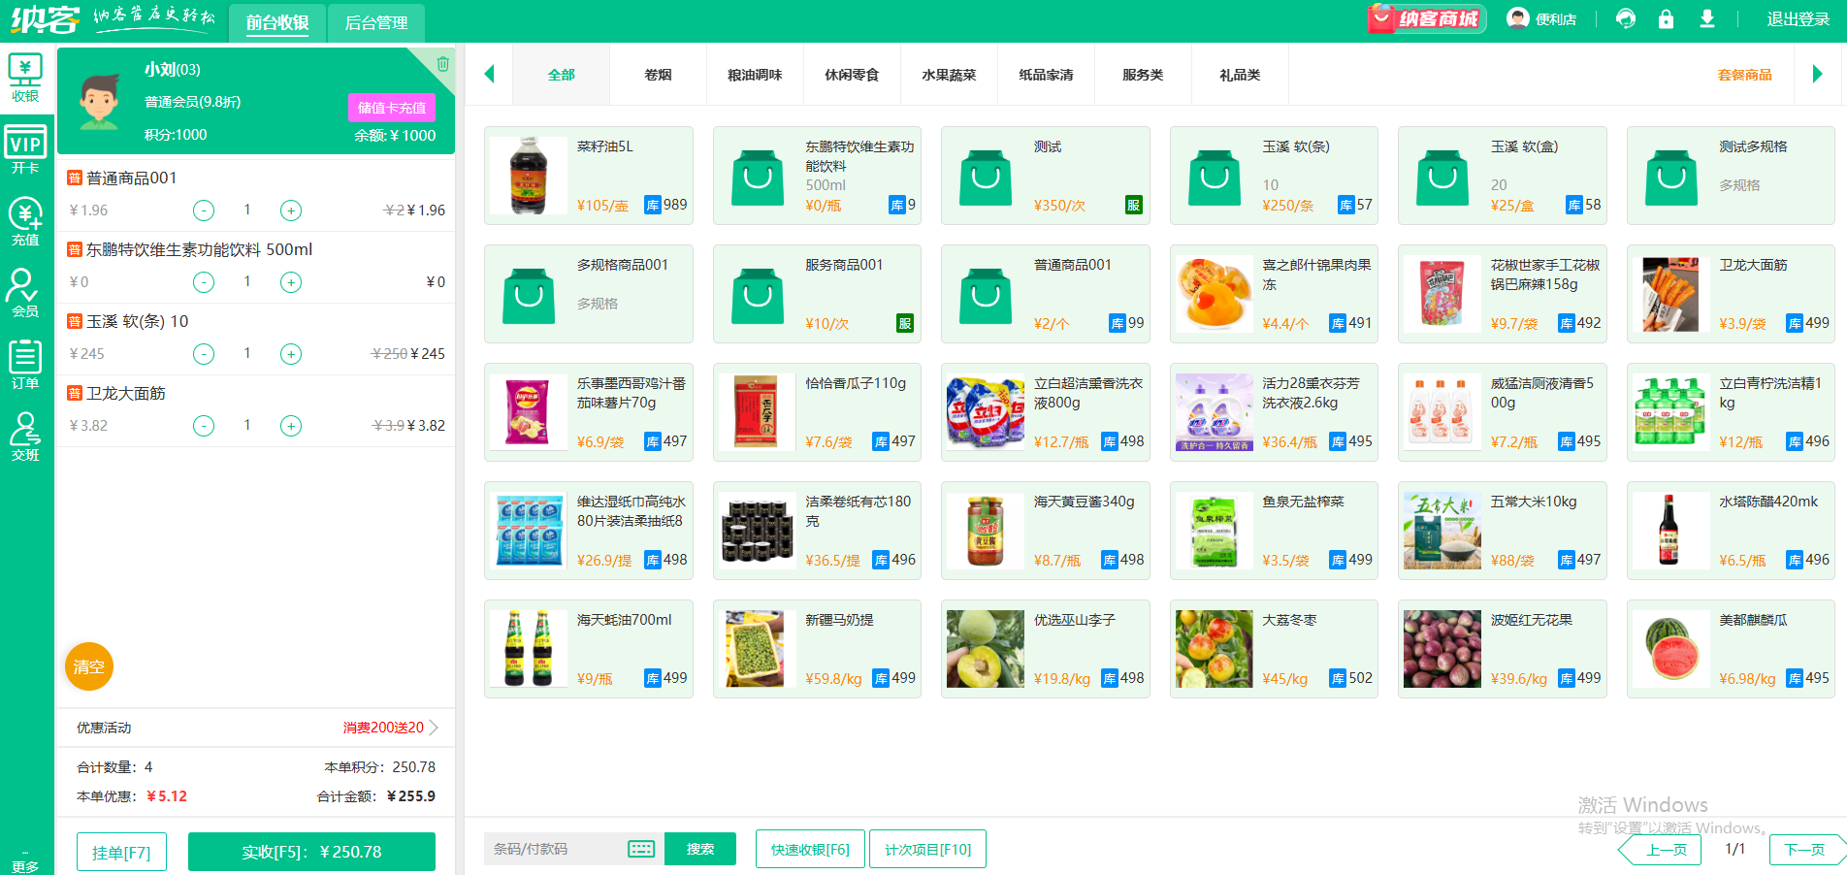Screen dimensions: 1847x875
Task: Add 立白超洁薰香洗衣液800g to cart
Action: 1046,412
